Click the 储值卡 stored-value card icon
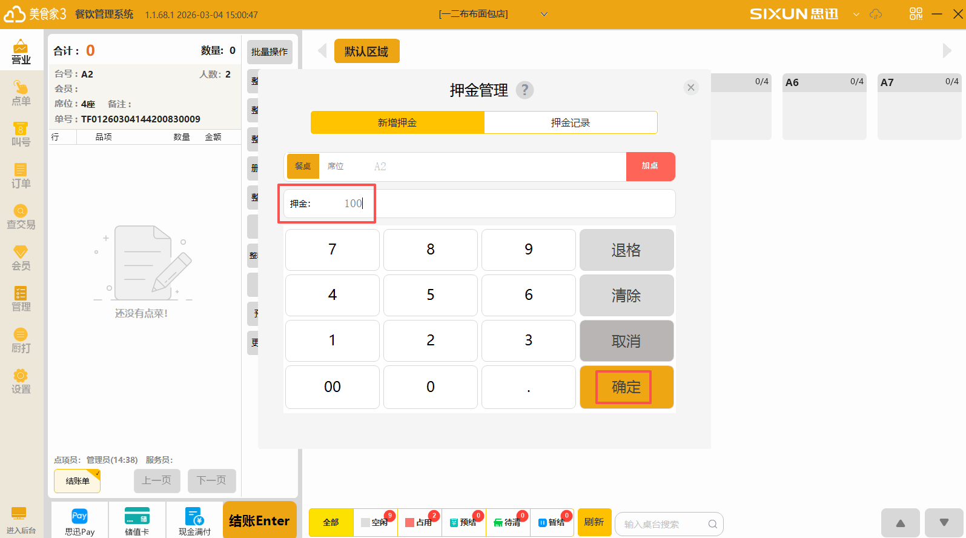Viewport: 966px width, 538px height. [x=137, y=521]
